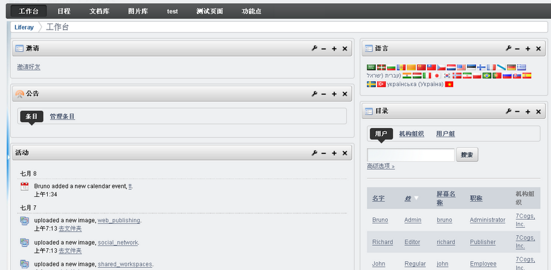Maximize the 活动 portlet with plus icon
Screen dimensions: 551x270
[x=334, y=153]
